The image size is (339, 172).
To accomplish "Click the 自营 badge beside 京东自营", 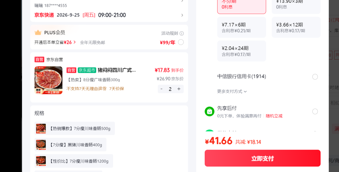I will [39, 59].
